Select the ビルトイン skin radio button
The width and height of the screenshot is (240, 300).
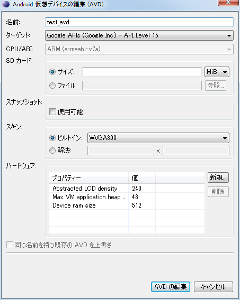tap(52, 138)
